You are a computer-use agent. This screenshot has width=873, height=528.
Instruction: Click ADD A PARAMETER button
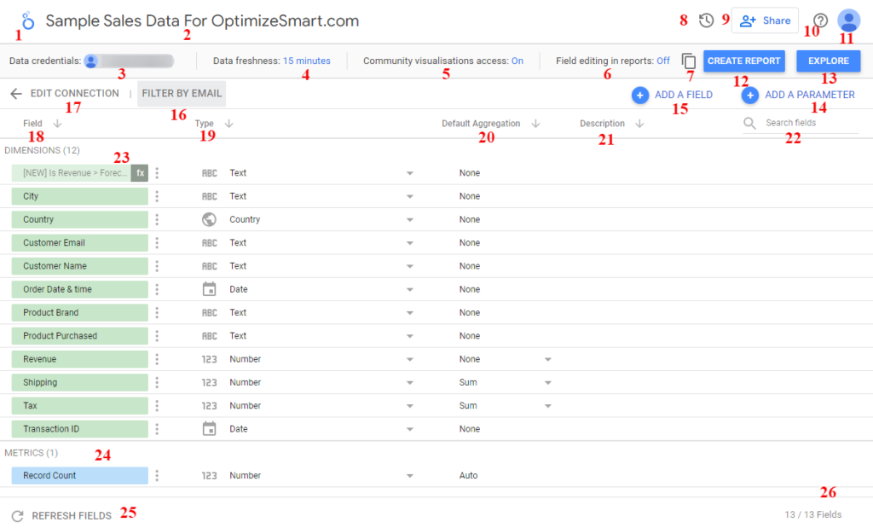[798, 96]
